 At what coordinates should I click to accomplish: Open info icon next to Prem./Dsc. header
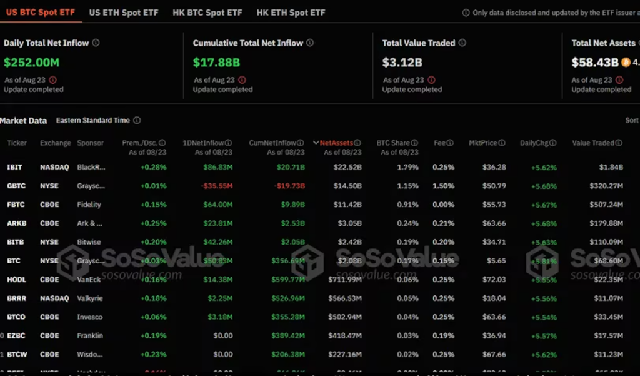coord(162,143)
